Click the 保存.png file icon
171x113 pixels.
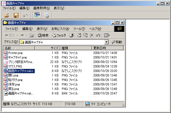point(6,84)
